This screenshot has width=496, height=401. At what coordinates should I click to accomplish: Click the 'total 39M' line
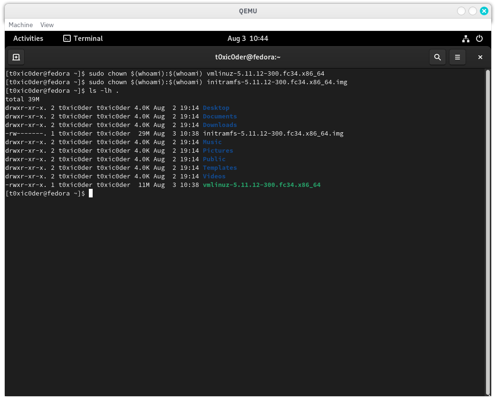[x=22, y=99]
